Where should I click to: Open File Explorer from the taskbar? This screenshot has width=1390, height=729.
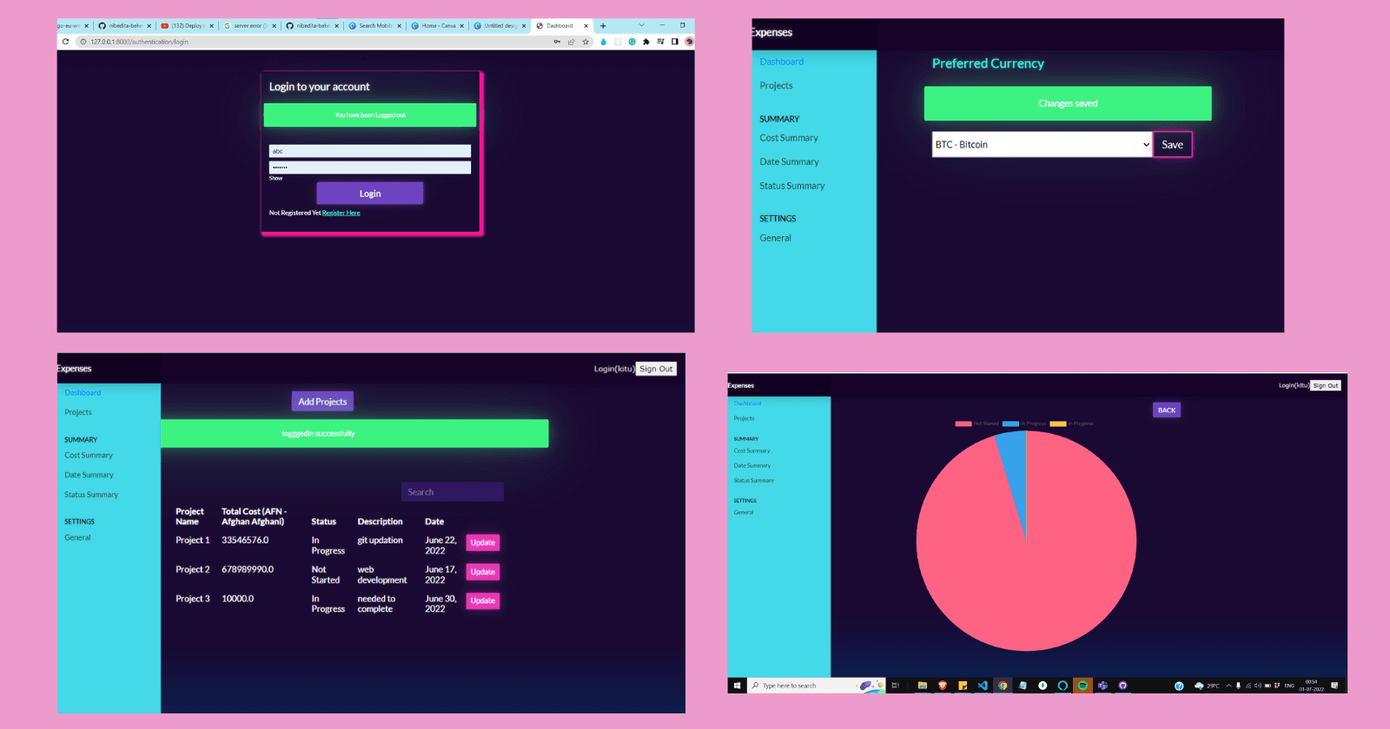click(923, 686)
